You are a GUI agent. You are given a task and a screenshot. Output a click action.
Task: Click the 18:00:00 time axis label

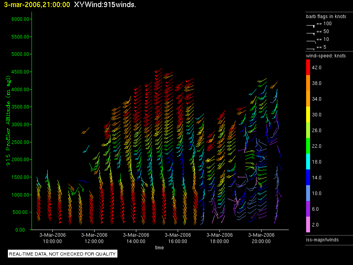click(219, 241)
